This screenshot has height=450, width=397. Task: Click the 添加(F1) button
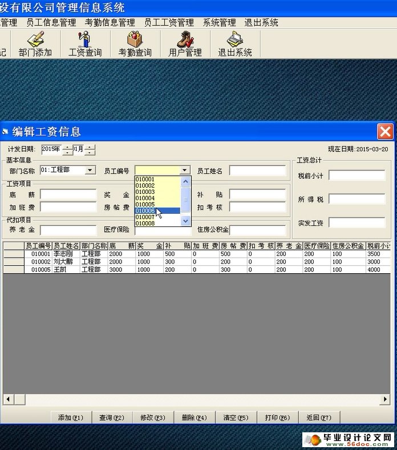point(71,417)
